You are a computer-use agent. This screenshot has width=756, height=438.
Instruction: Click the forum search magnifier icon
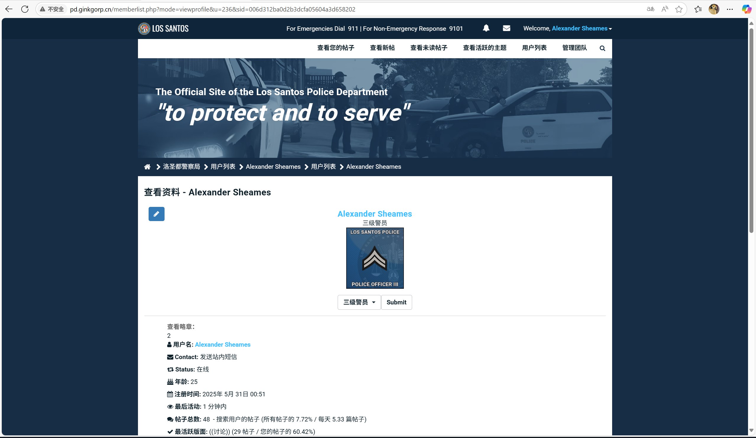tap(602, 48)
